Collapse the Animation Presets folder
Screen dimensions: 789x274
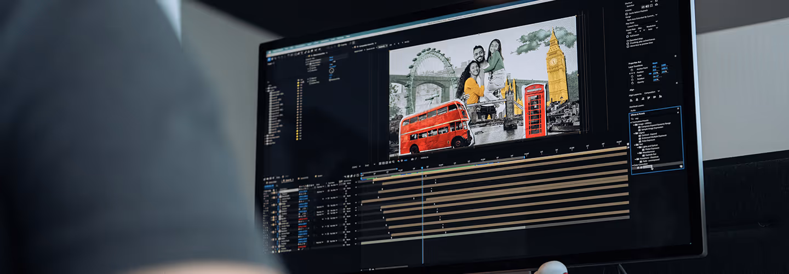(x=632, y=122)
